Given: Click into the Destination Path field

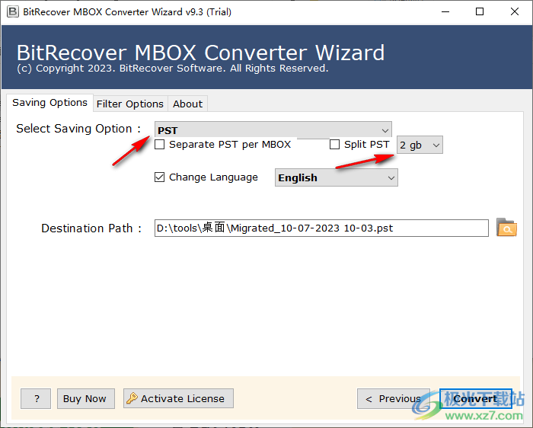Looking at the screenshot, I should (x=321, y=228).
